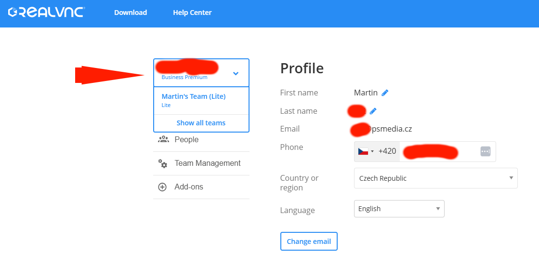Open the Country or region dropdown
This screenshot has width=539, height=255.
point(435,178)
